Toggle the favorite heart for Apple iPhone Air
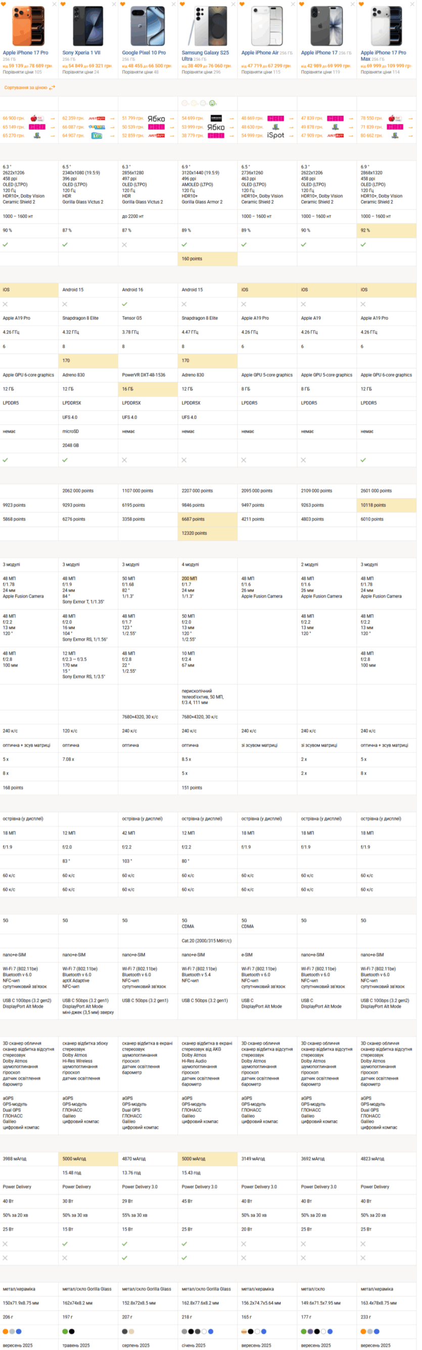 242,4
